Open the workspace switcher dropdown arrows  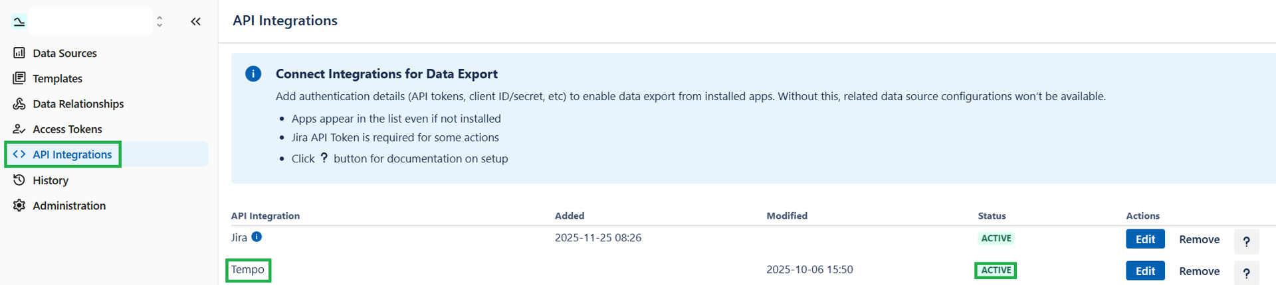click(159, 21)
